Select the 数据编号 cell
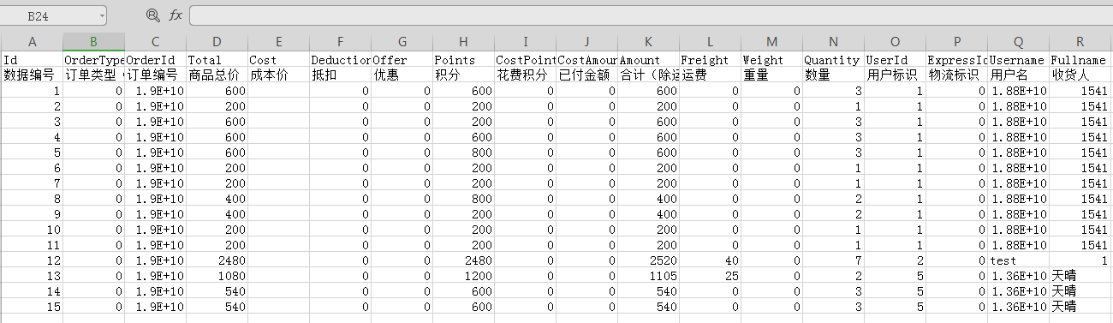1113x323 pixels. 33,75
